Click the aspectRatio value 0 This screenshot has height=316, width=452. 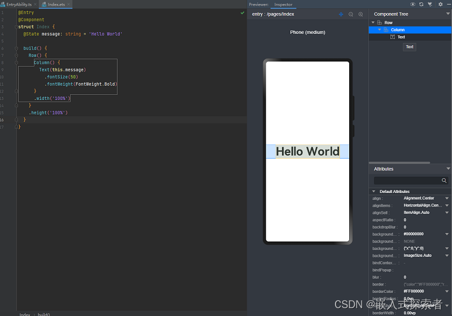405,220
